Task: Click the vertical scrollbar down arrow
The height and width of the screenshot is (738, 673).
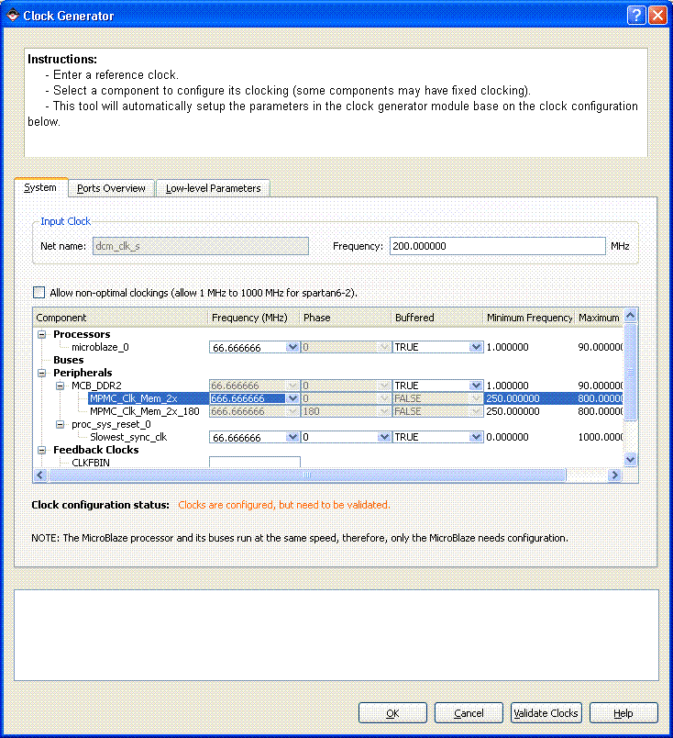Action: click(630, 459)
